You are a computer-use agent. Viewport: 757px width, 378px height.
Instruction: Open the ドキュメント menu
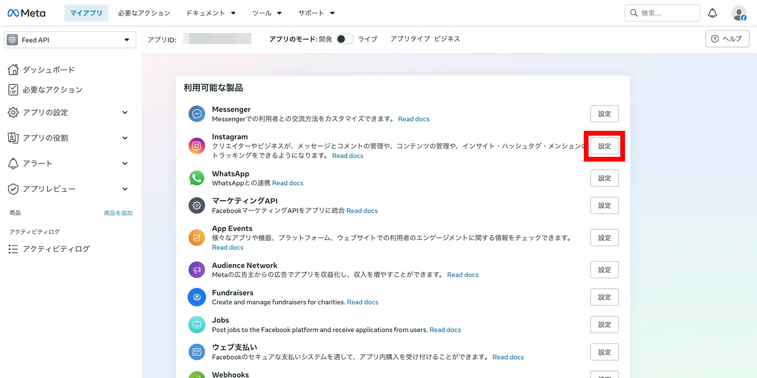tap(211, 13)
